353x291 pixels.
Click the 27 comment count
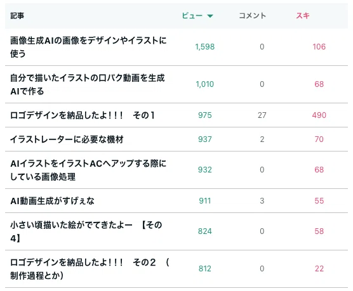[262, 115]
